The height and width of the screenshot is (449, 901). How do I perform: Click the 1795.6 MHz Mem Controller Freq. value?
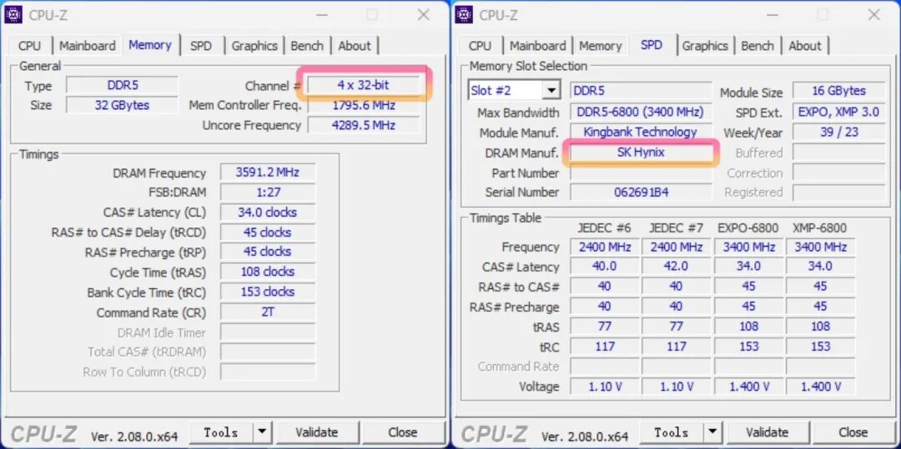pos(363,106)
